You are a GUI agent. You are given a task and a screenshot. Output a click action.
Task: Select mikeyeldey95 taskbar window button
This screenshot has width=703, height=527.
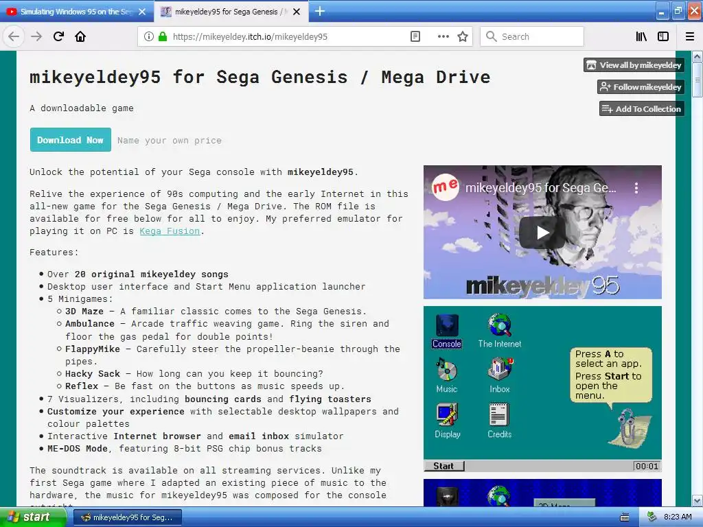tap(127, 517)
